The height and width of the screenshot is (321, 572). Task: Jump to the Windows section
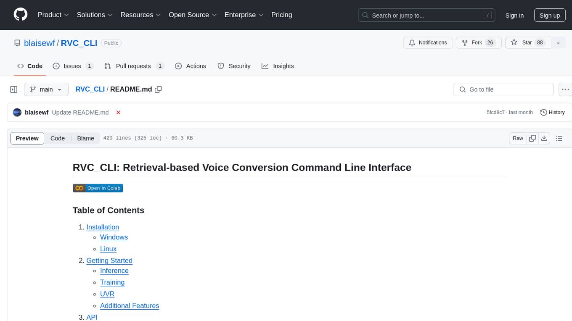(x=114, y=237)
